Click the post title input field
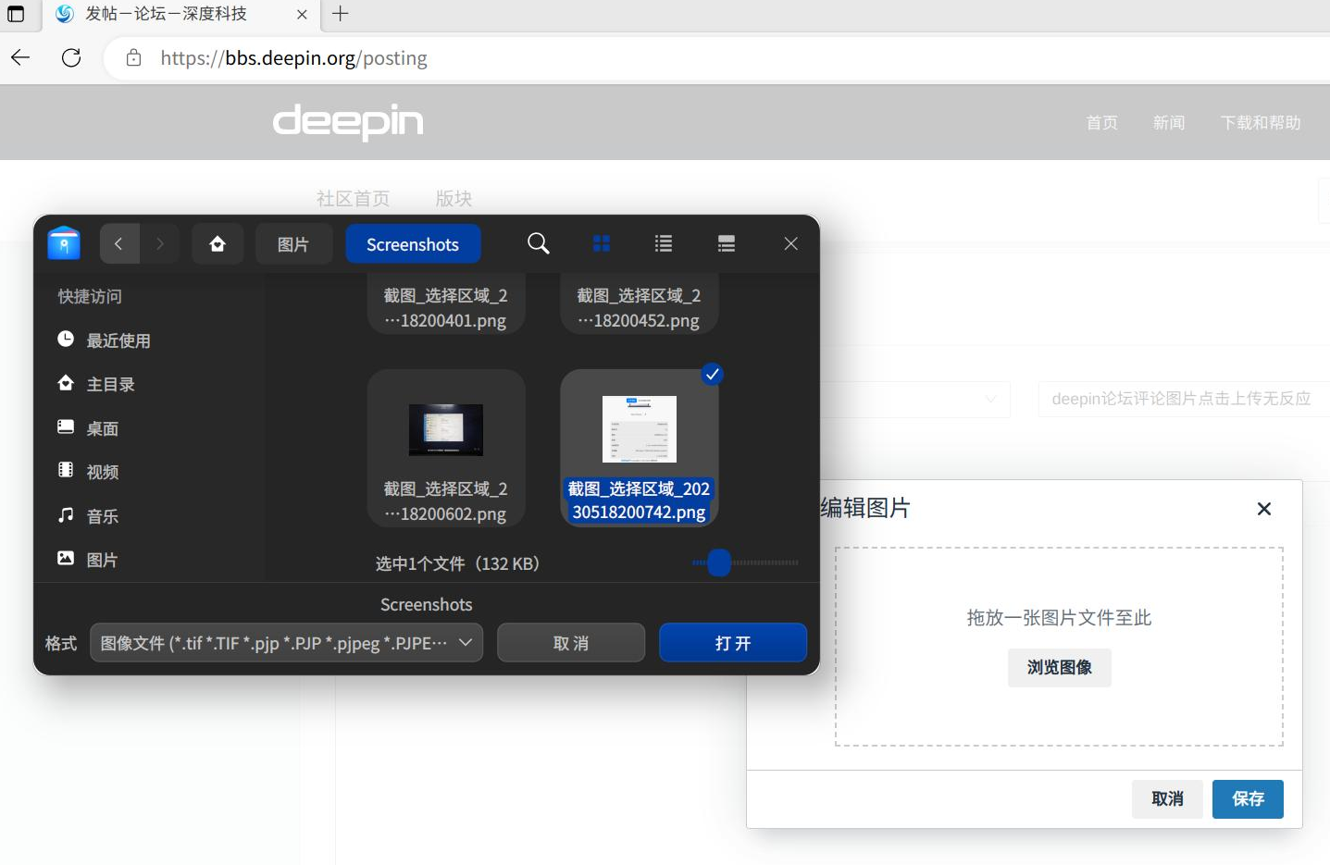The image size is (1330, 865). (1184, 399)
